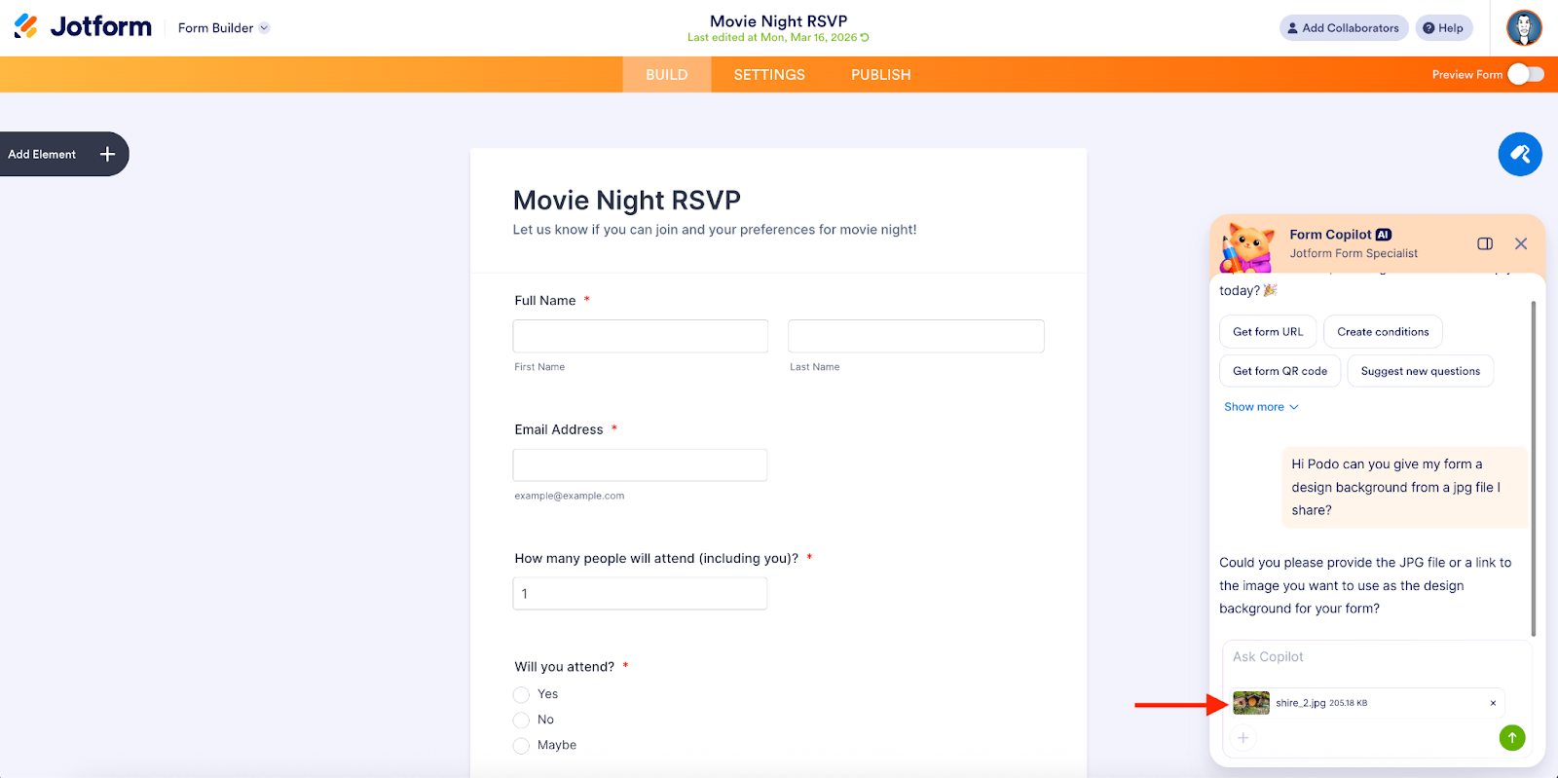The height and width of the screenshot is (778, 1558).
Task: Click Suggest new questions chip
Action: [x=1420, y=371]
